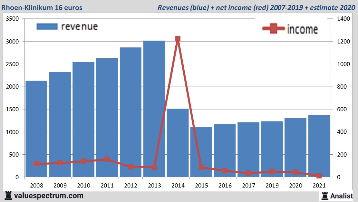Click the left axis value 1500
The image size is (358, 202).
[x=12, y=109]
